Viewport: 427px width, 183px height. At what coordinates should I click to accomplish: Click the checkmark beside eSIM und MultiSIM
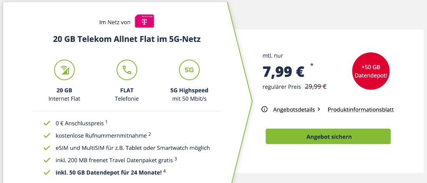click(47, 148)
